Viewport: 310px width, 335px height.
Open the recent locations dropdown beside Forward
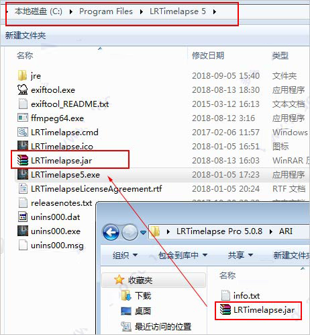[x=143, y=233]
